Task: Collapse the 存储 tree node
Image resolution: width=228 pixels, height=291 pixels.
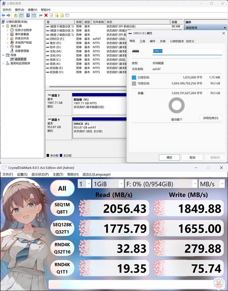Action: (3, 55)
